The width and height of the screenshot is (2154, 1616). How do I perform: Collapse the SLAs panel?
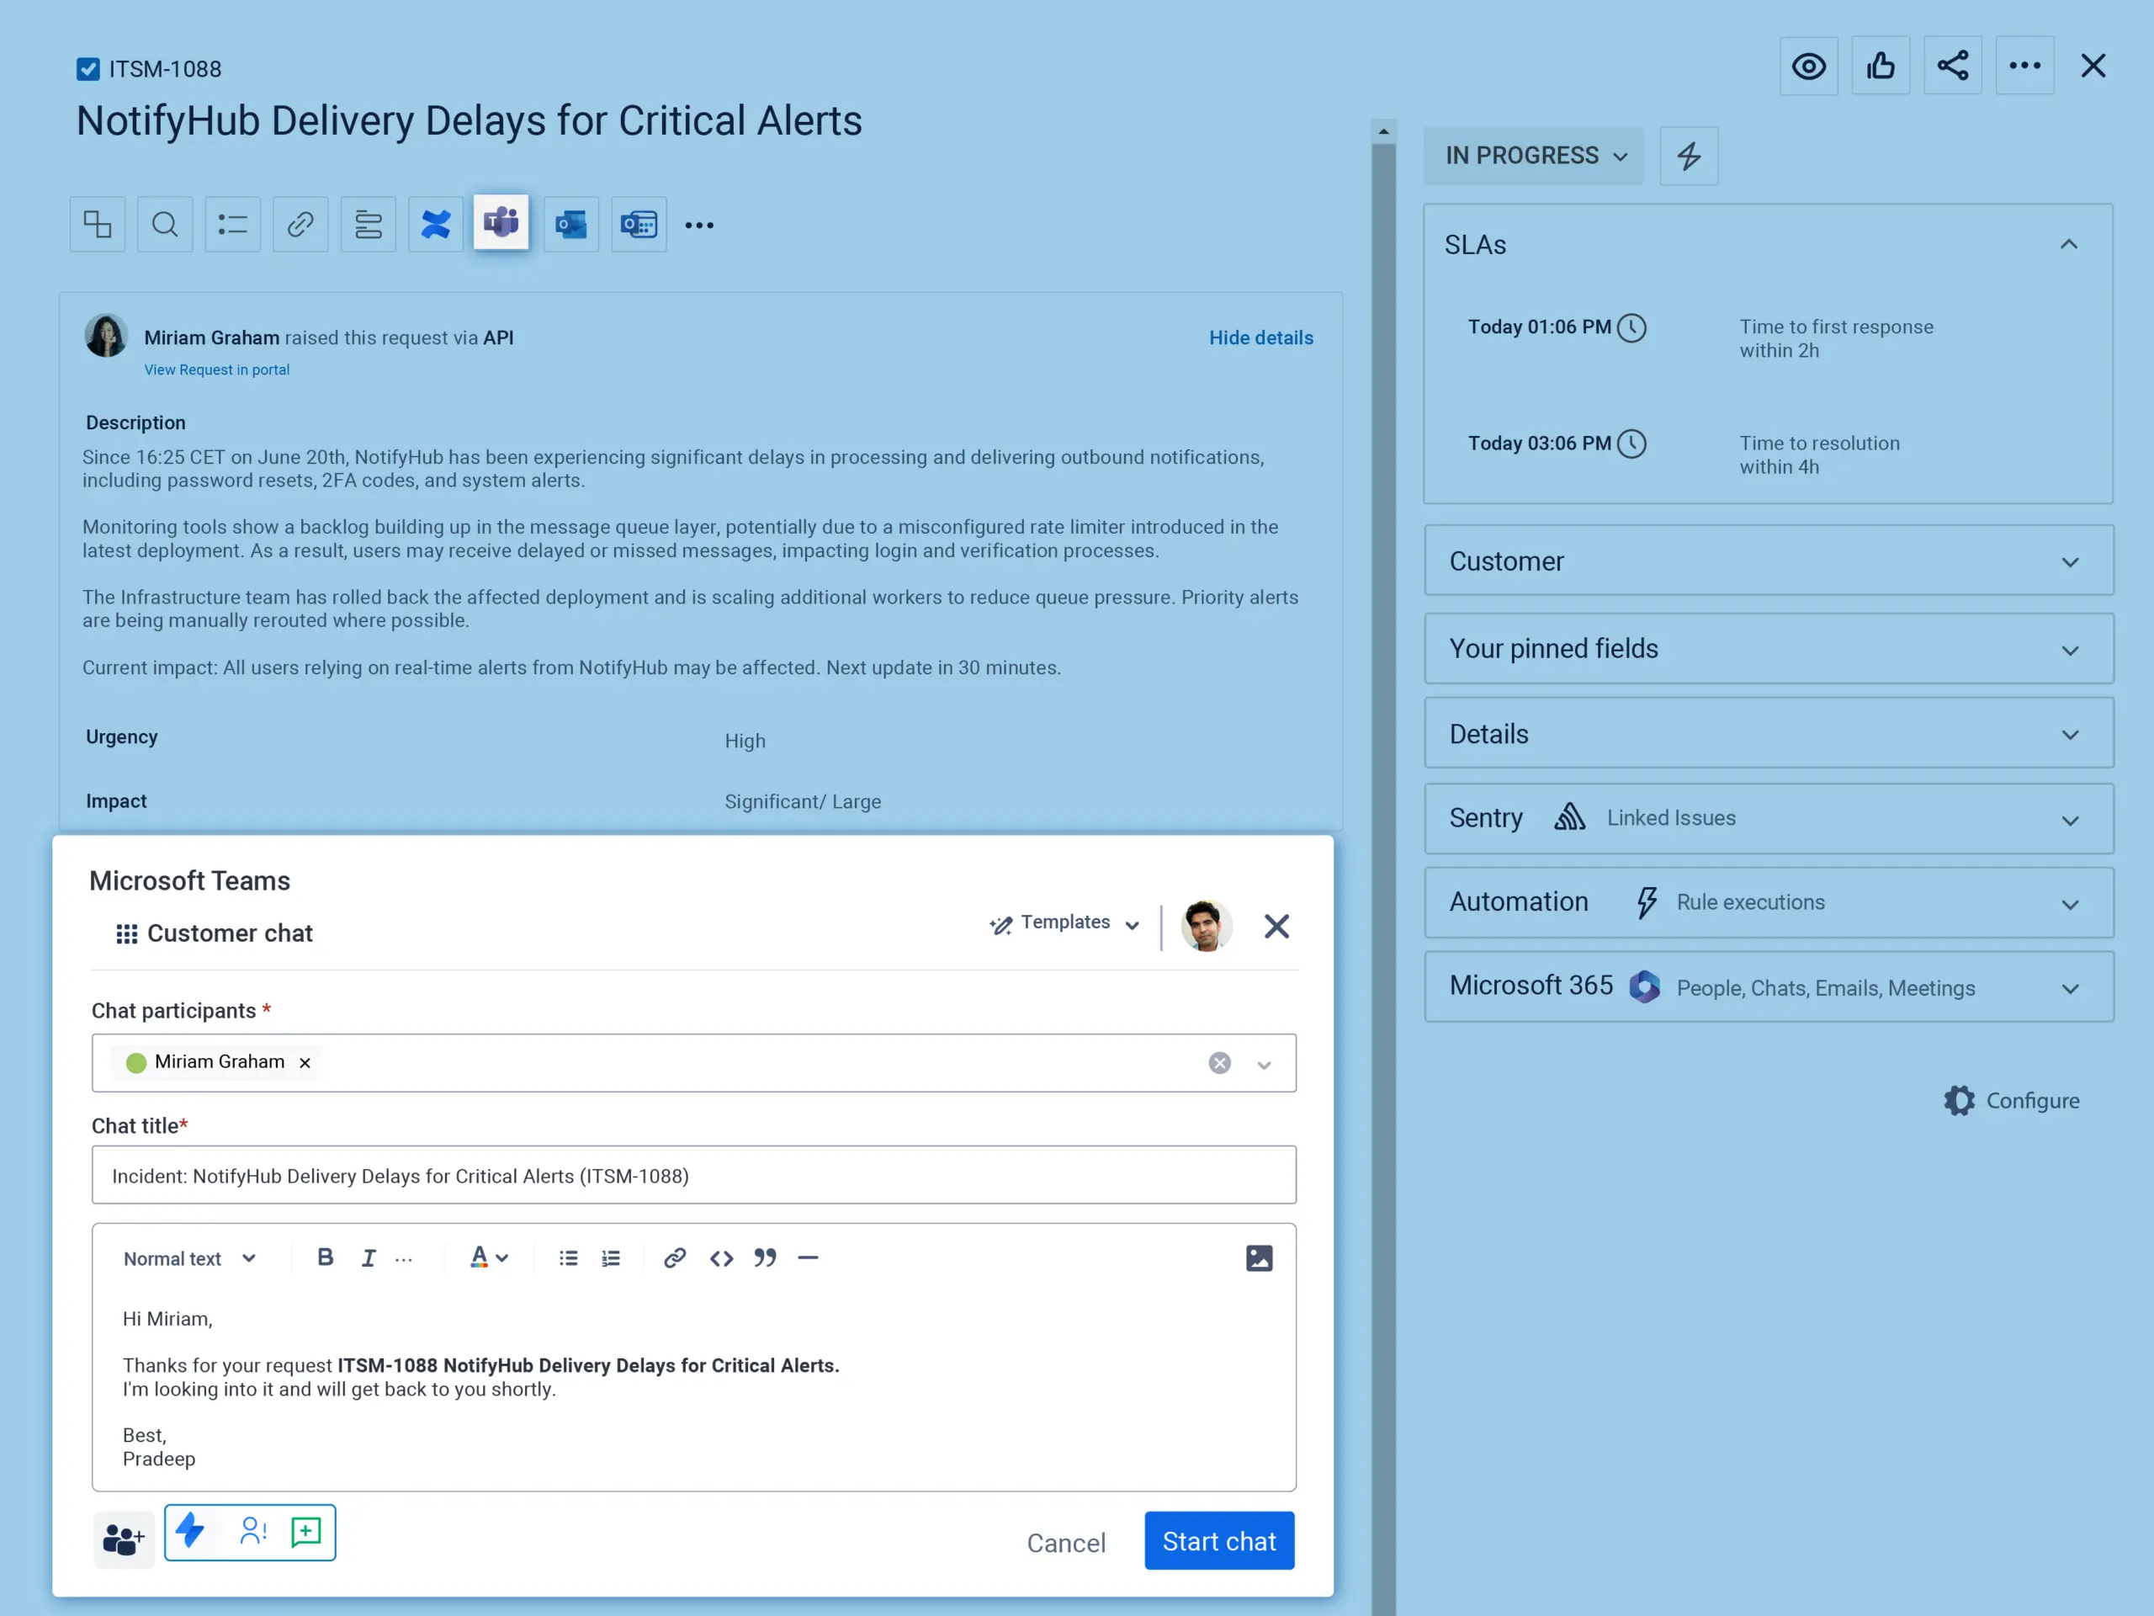[x=2068, y=244]
